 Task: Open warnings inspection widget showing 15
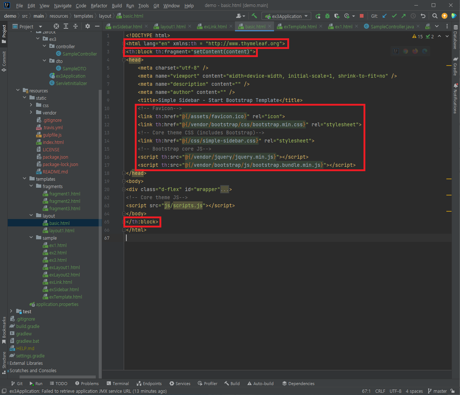point(418,36)
